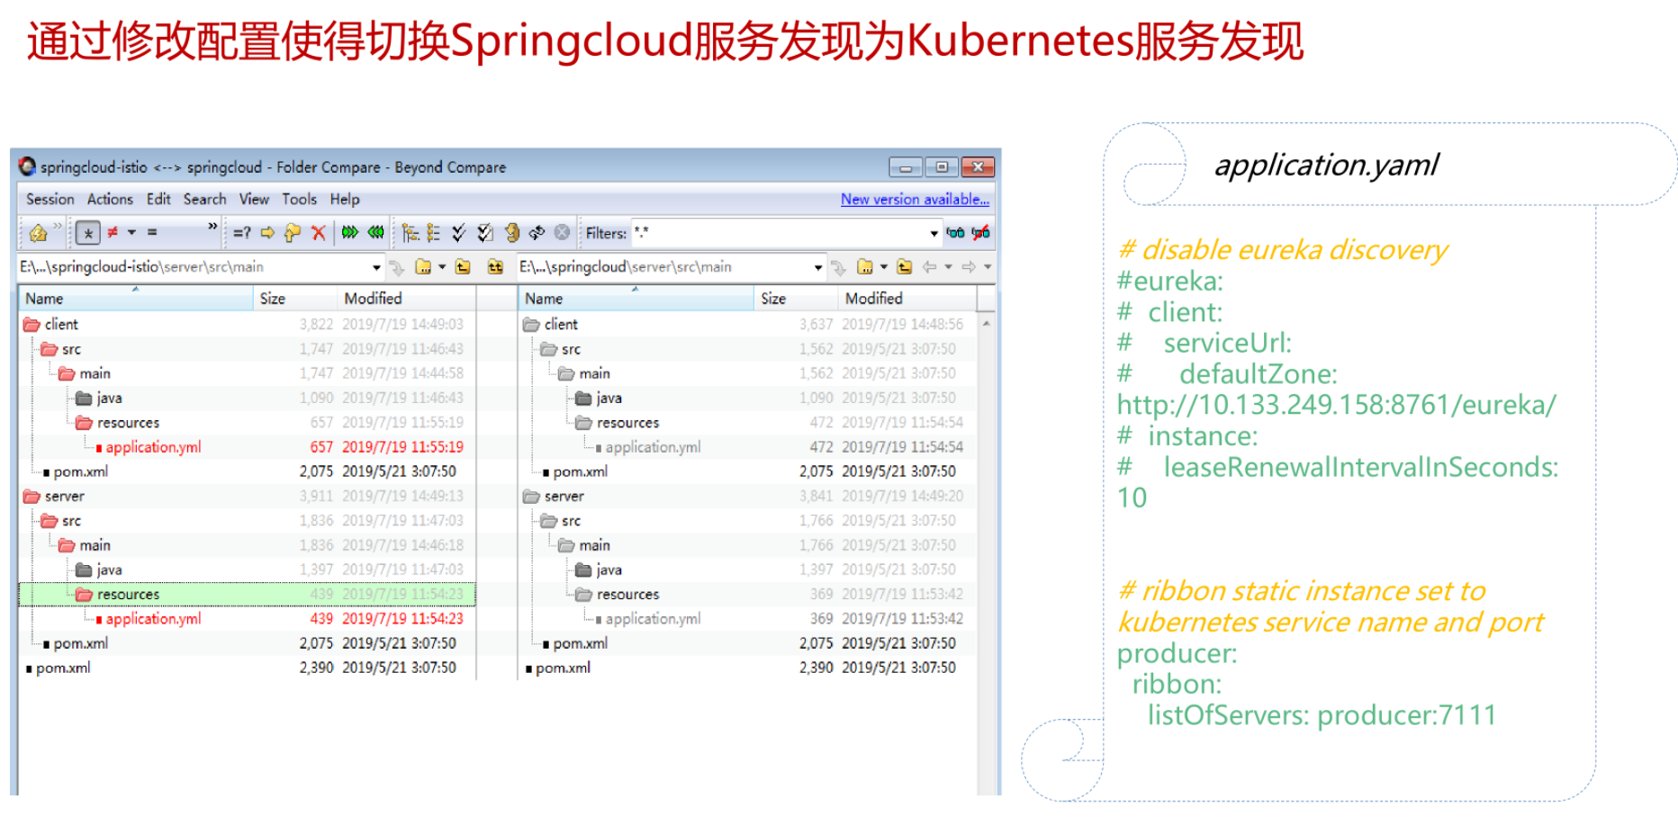1678x825 pixels.
Task: Click the Forward navigation arrow
Action: click(969, 267)
